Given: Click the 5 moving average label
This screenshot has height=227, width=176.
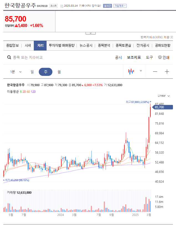Looking at the screenshot, I should pos(21,92).
